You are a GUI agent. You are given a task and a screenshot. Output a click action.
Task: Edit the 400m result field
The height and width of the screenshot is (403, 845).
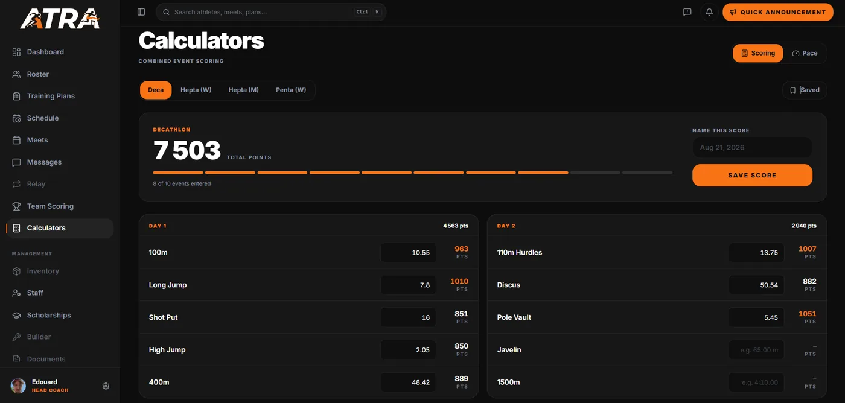click(408, 382)
